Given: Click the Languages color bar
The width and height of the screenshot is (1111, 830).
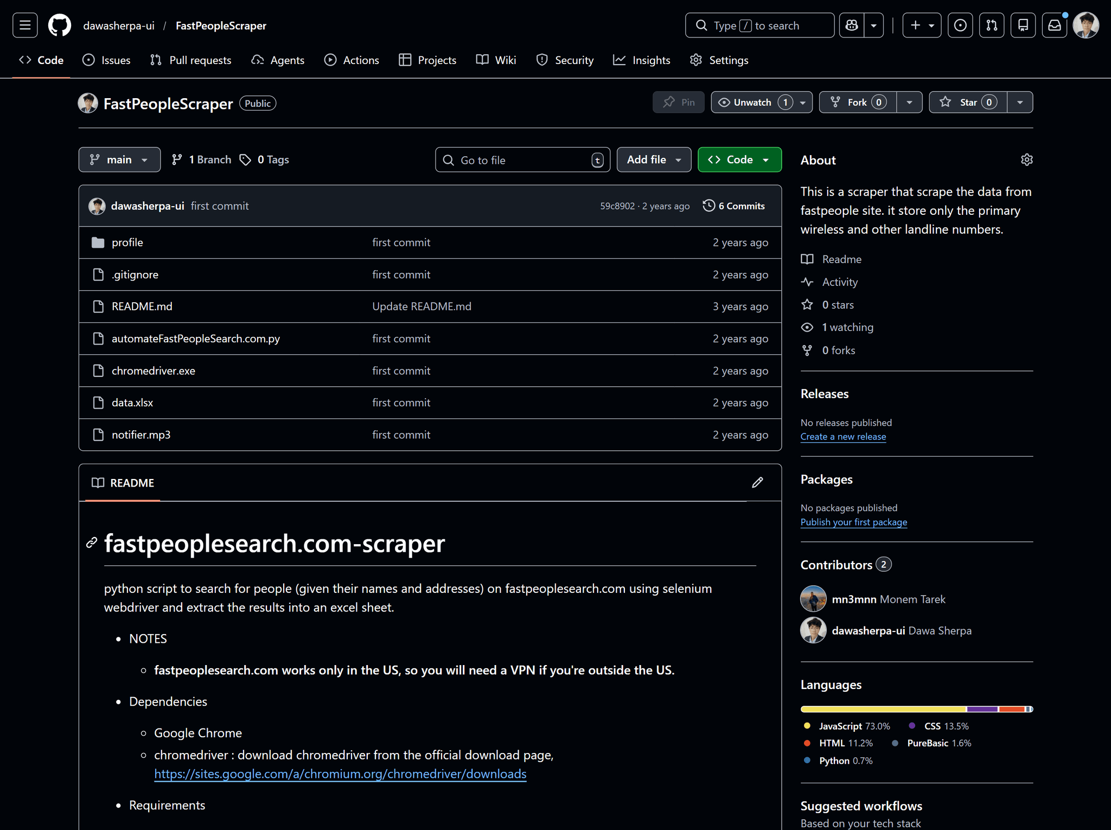Looking at the screenshot, I should pos(917,709).
